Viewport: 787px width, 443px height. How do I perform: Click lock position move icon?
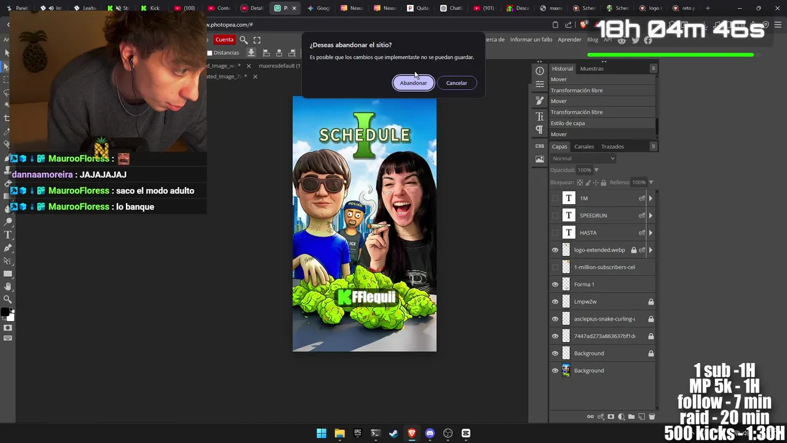point(595,183)
